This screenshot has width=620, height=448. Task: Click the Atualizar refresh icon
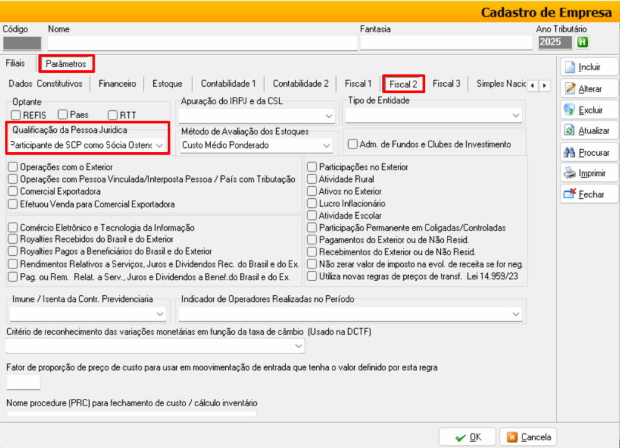pyautogui.click(x=569, y=131)
